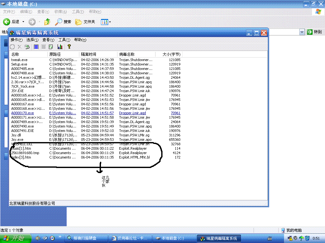Click Exploit.HTML.Mht.bl virus name cell

(134, 157)
